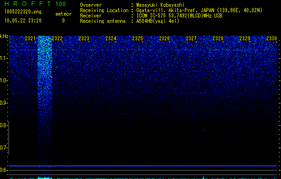Click the 2327 time marker
This screenshot has height=179, width=281.
(191, 38)
